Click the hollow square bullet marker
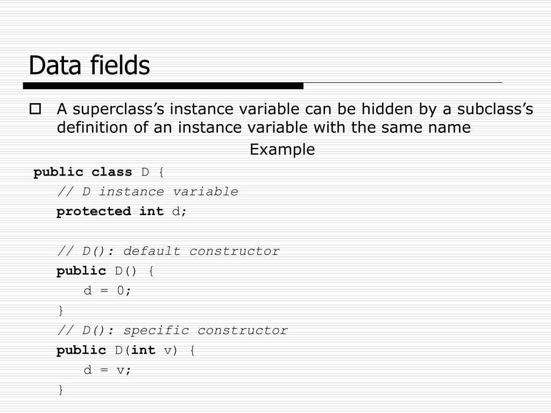This screenshot has height=413, width=551. pos(35,109)
